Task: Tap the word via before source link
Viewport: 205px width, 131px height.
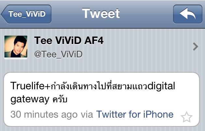Action: [x=87, y=114]
